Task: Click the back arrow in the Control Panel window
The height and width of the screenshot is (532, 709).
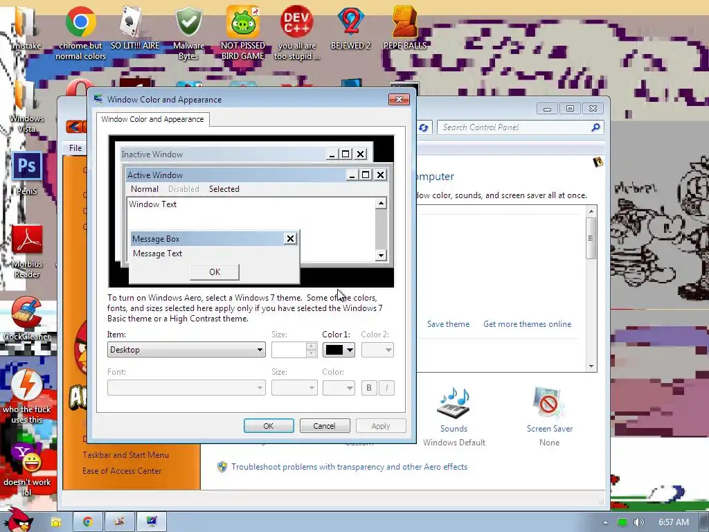Action: (75, 127)
